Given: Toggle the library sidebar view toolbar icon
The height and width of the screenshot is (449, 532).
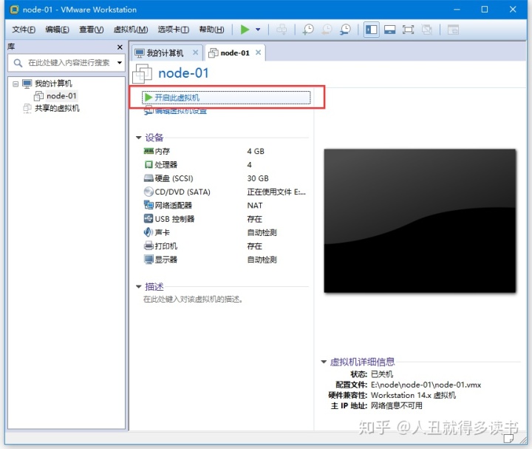Looking at the screenshot, I should click(371, 30).
